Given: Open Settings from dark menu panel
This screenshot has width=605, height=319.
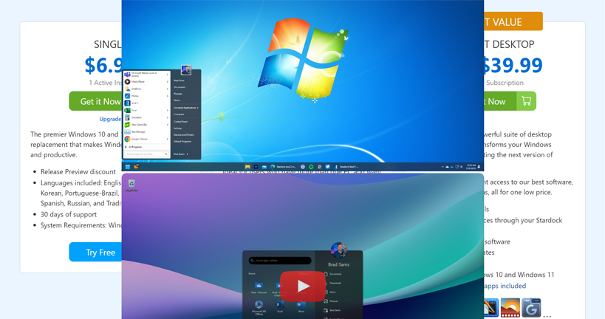Looking at the screenshot, I should tap(177, 128).
